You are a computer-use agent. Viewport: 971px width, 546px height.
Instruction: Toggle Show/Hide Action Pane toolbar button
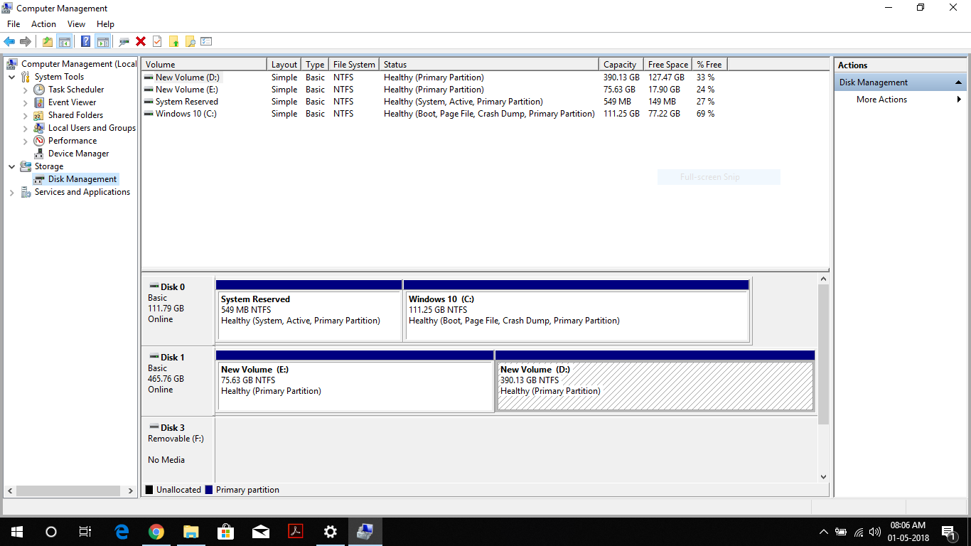(102, 41)
